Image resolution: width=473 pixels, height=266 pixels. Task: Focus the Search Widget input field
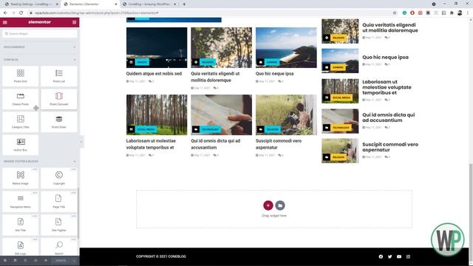click(39, 34)
